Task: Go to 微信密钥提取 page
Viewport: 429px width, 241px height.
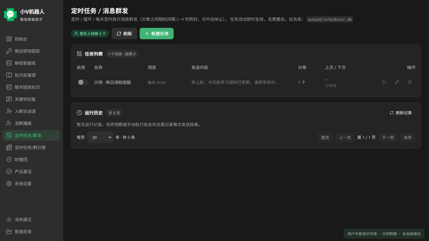Action: click(32, 51)
